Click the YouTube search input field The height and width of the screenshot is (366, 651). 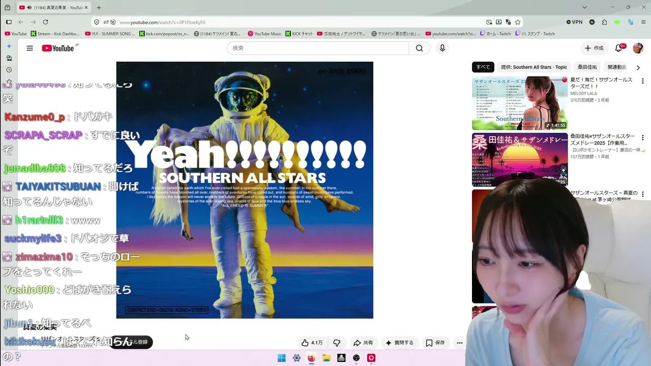coord(318,48)
